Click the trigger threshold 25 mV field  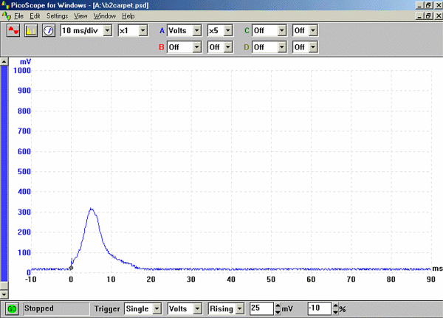point(261,308)
